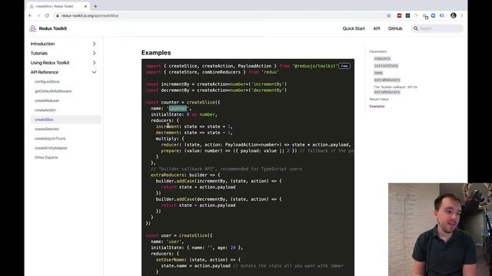Jump to Examples in table of contents
492x276 pixels.
point(377,107)
